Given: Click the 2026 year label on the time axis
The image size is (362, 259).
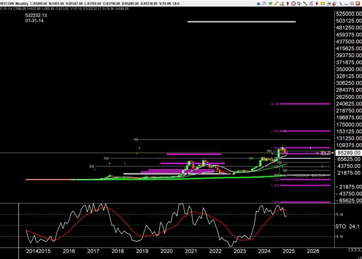Looking at the screenshot, I should tap(313, 251).
